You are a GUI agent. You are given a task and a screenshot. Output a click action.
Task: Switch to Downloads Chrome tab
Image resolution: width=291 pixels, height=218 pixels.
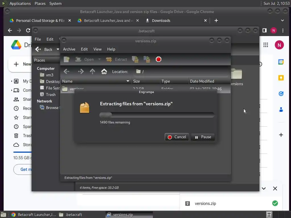click(161, 20)
